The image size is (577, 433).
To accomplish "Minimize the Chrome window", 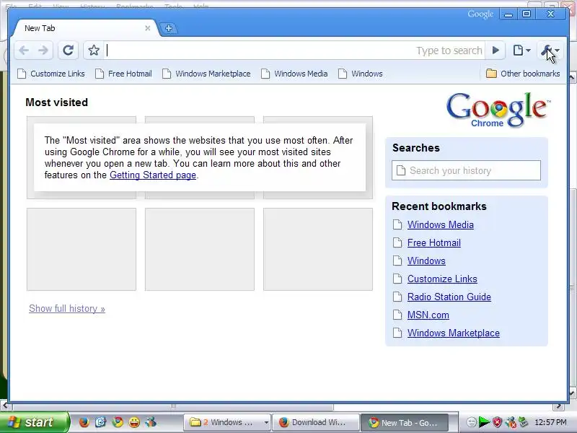I will pyautogui.click(x=508, y=14).
